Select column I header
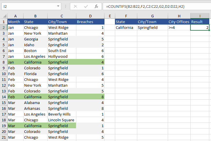 coord(200,16)
